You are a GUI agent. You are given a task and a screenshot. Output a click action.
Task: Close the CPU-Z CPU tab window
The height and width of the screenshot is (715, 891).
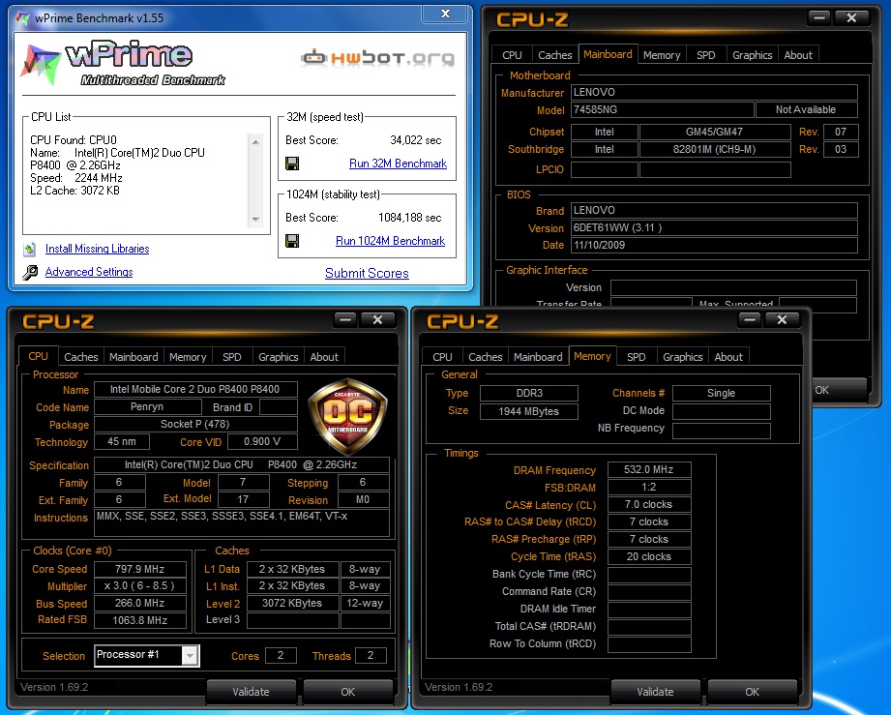click(377, 320)
